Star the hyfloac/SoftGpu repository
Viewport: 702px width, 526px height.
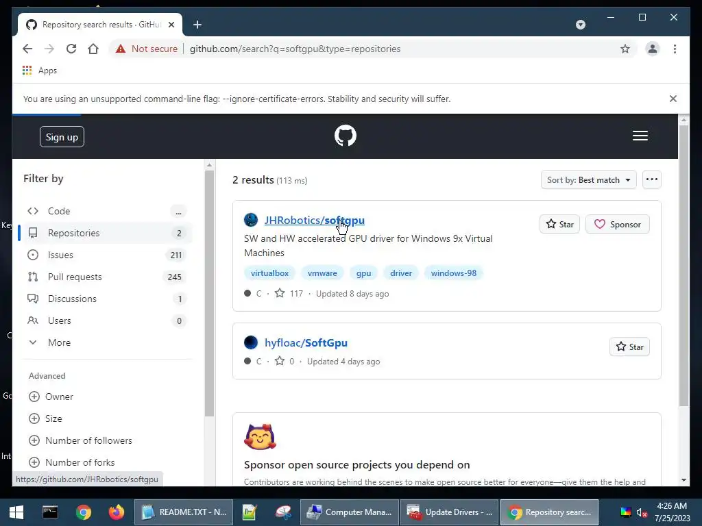coord(629,347)
